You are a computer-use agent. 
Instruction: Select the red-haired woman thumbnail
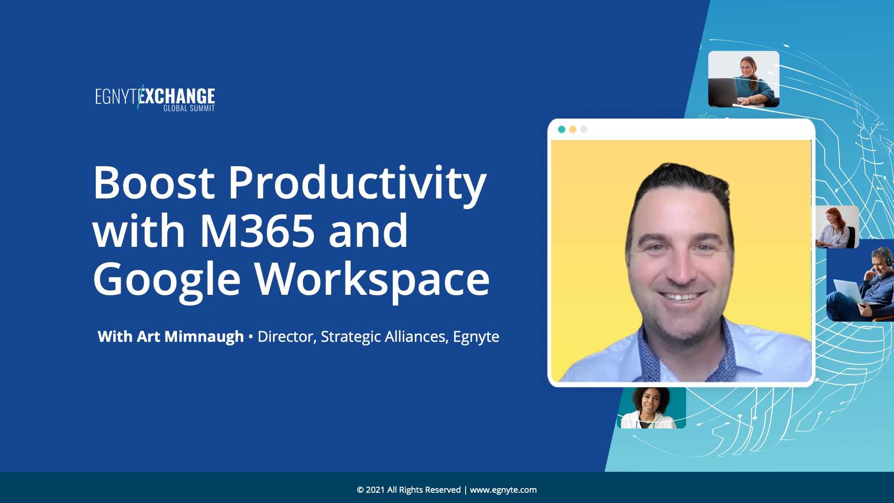pyautogui.click(x=836, y=227)
